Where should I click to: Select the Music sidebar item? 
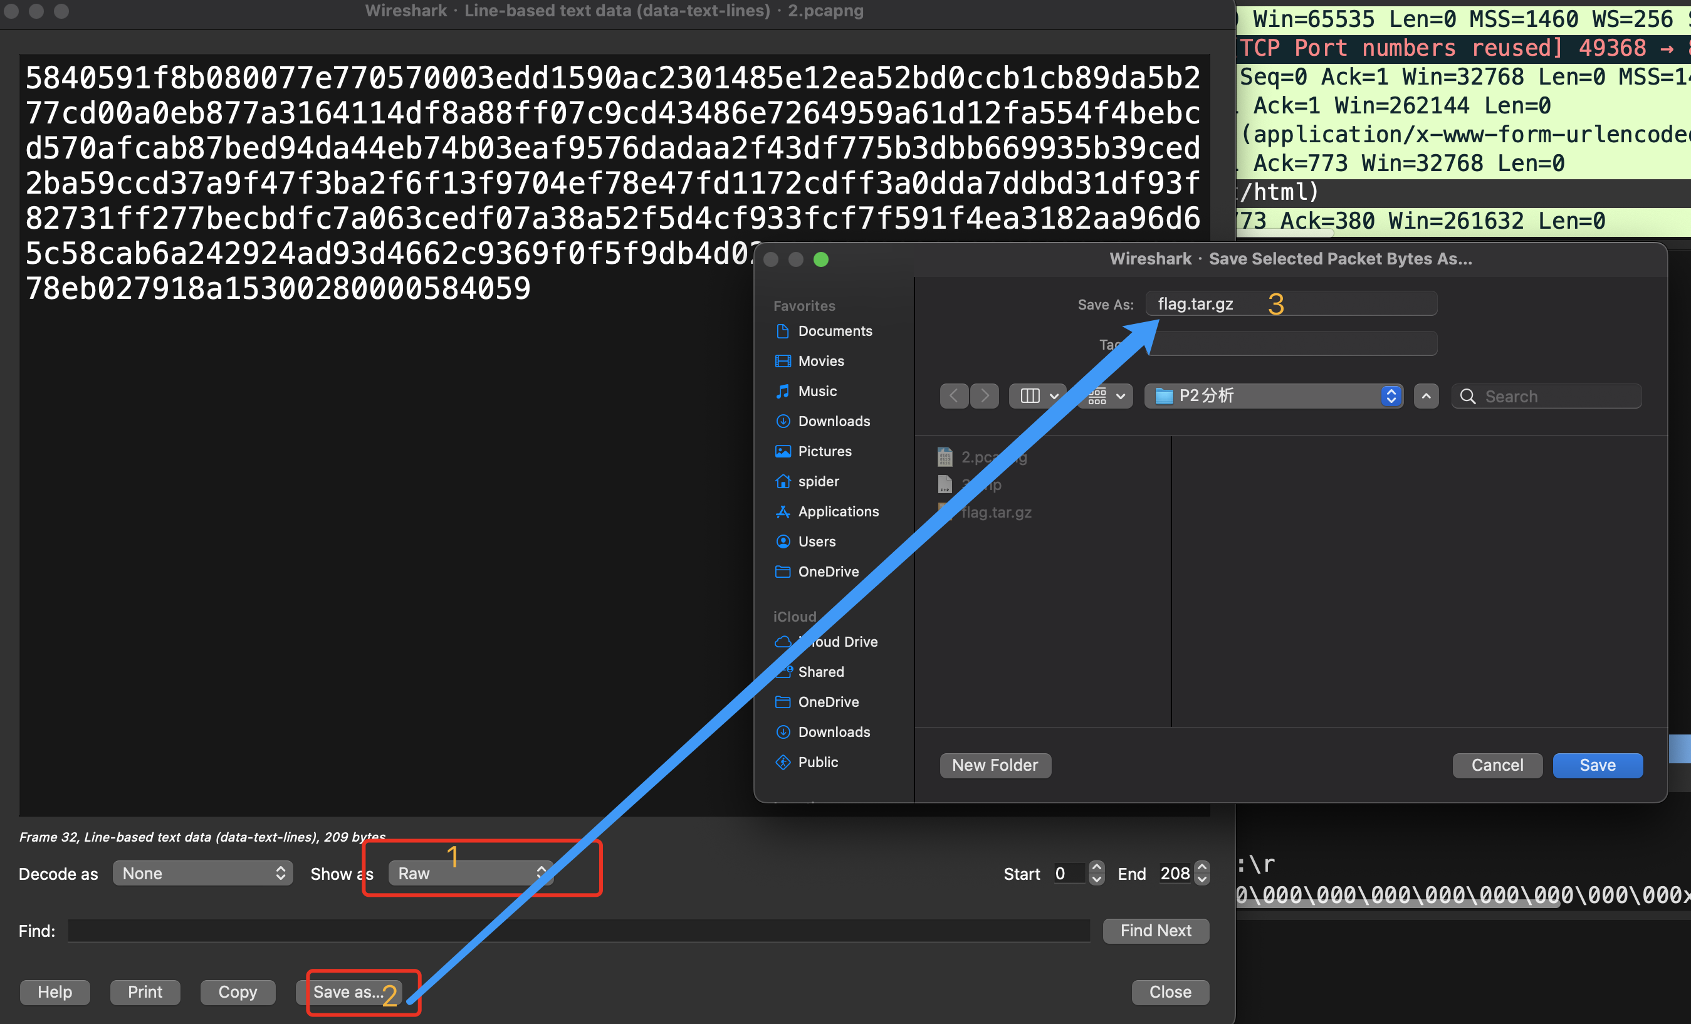[x=817, y=391]
